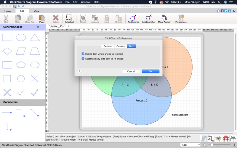Click OK in Preferences dialog
237x148 pixels.
(150, 71)
